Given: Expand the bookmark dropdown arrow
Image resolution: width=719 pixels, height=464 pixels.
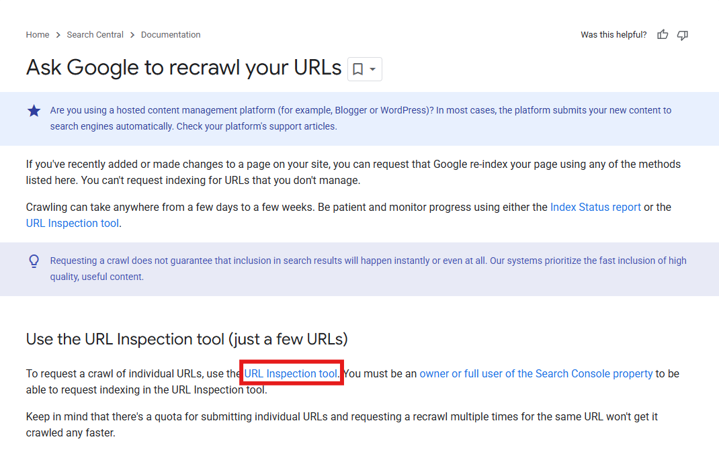Looking at the screenshot, I should [x=373, y=69].
